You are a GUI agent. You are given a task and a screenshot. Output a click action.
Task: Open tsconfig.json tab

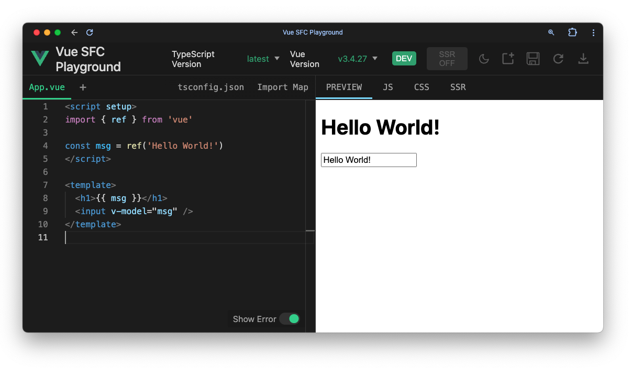211,87
